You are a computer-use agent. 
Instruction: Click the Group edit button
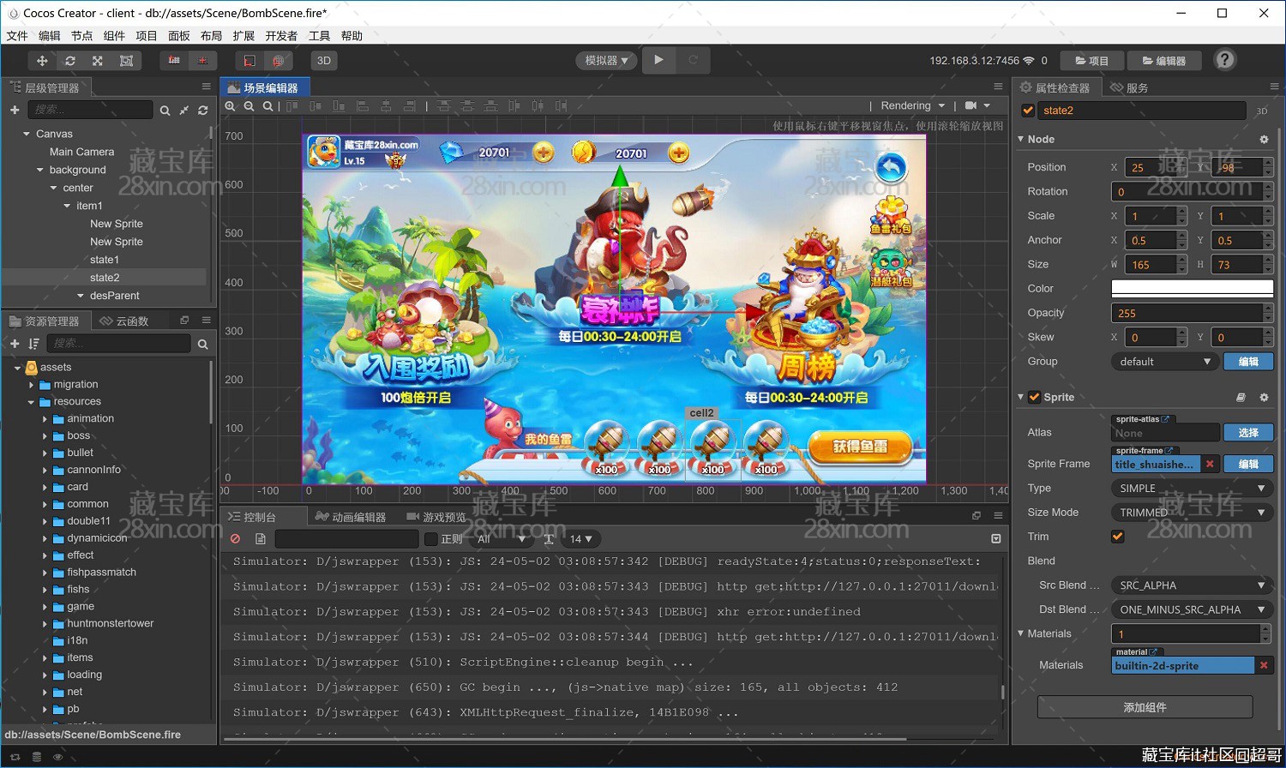1248,362
